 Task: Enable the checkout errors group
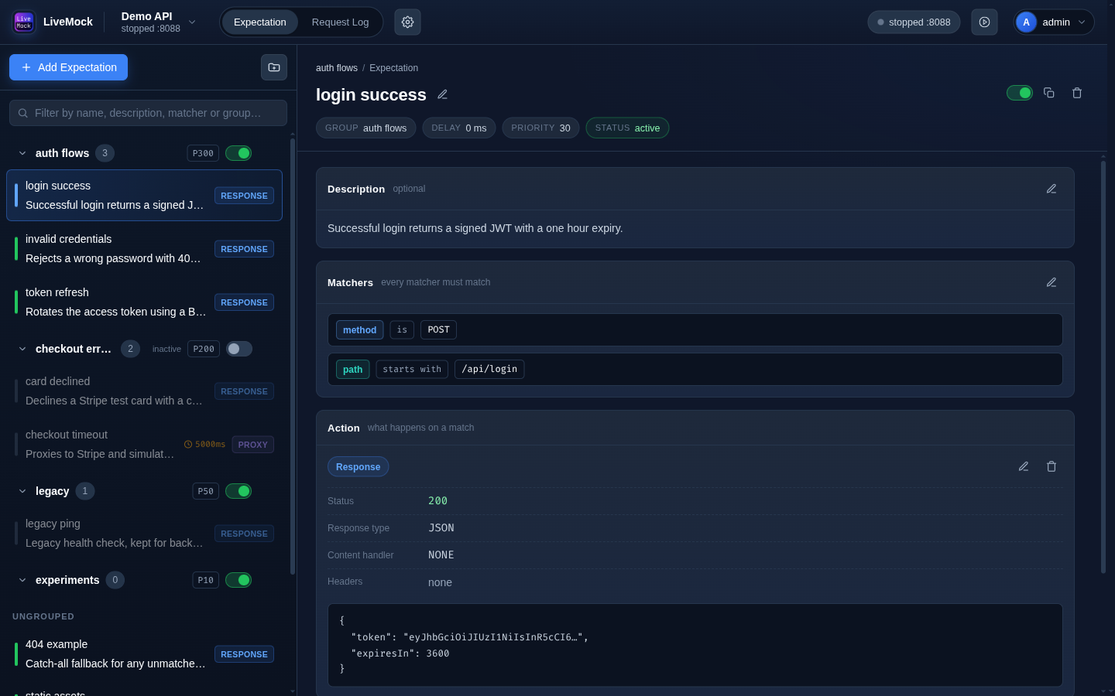coord(238,349)
